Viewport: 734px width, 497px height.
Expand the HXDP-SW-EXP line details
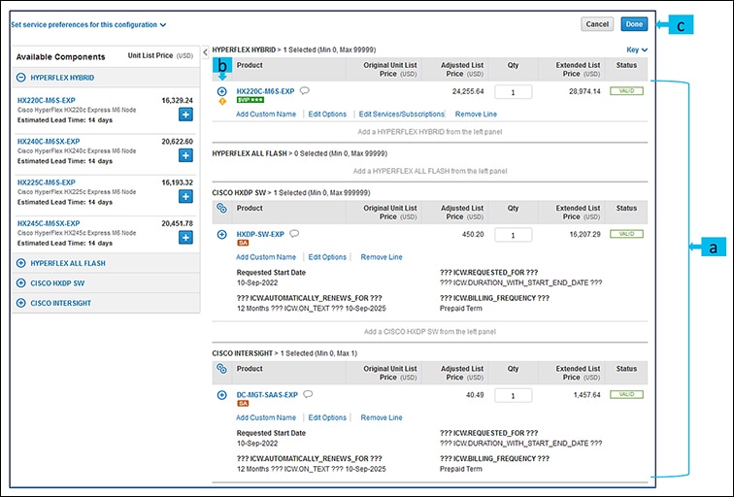click(222, 235)
